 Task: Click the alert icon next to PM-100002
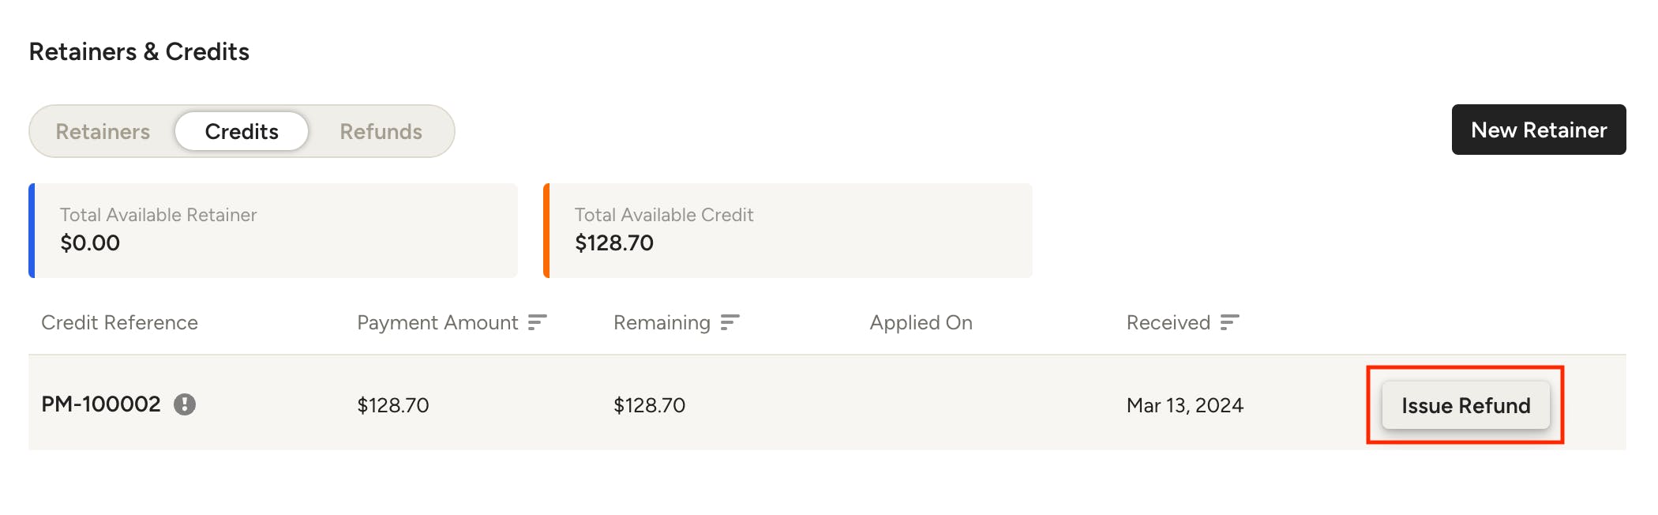tap(185, 404)
